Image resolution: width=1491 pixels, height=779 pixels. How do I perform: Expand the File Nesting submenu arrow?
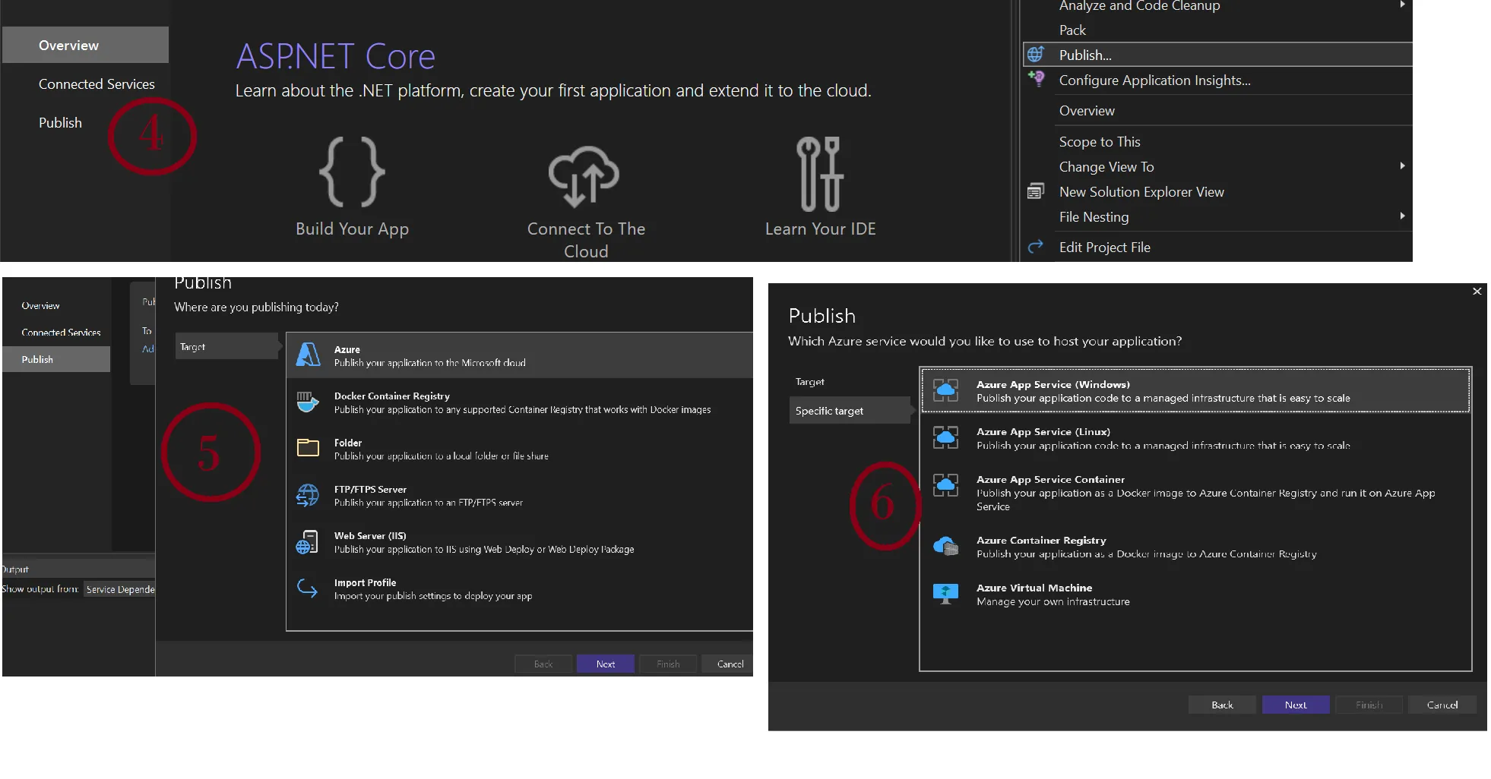[1402, 216]
